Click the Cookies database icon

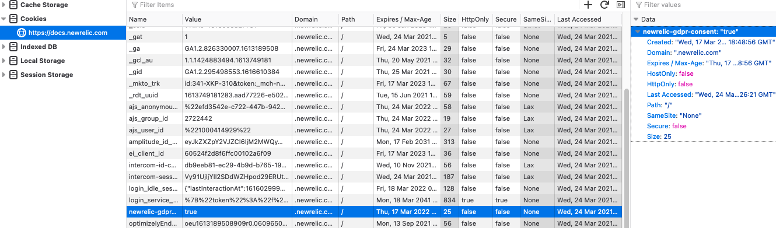(x=13, y=19)
